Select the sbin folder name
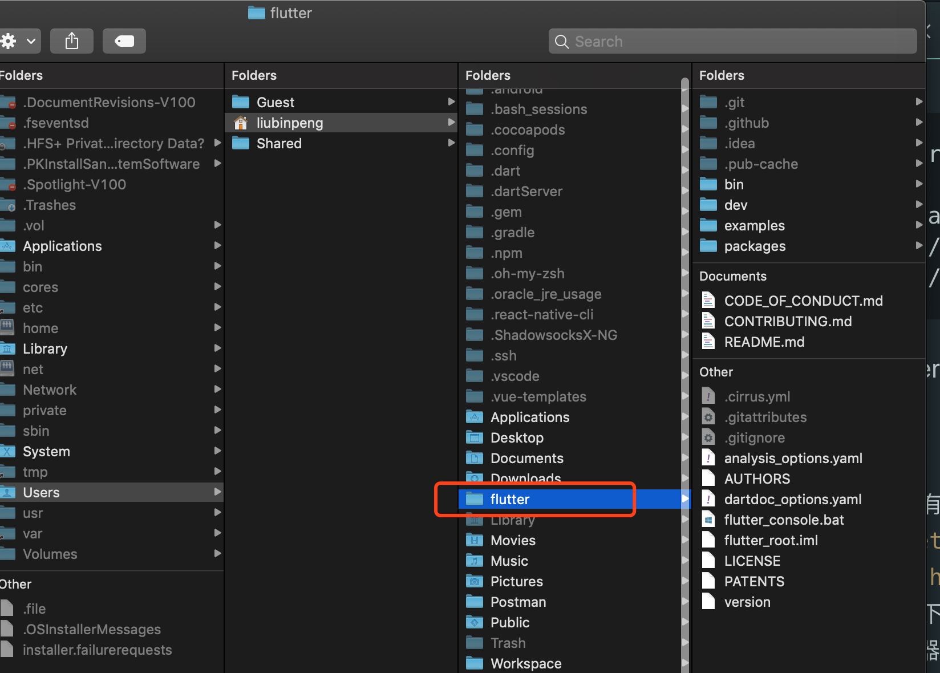Viewport: 940px width, 673px height. 36,431
